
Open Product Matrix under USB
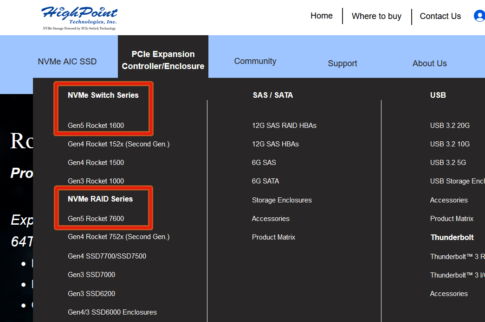click(x=452, y=219)
